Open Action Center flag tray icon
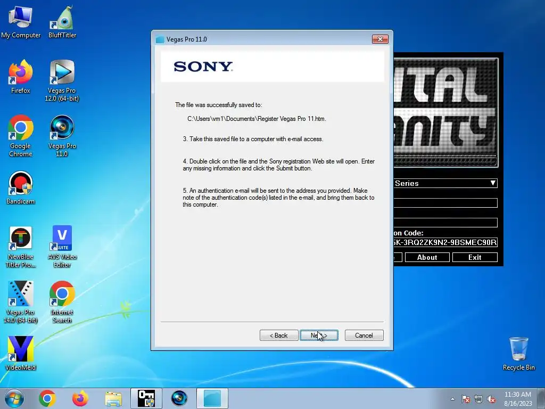Viewport: 545px width, 409px height. pos(466,399)
